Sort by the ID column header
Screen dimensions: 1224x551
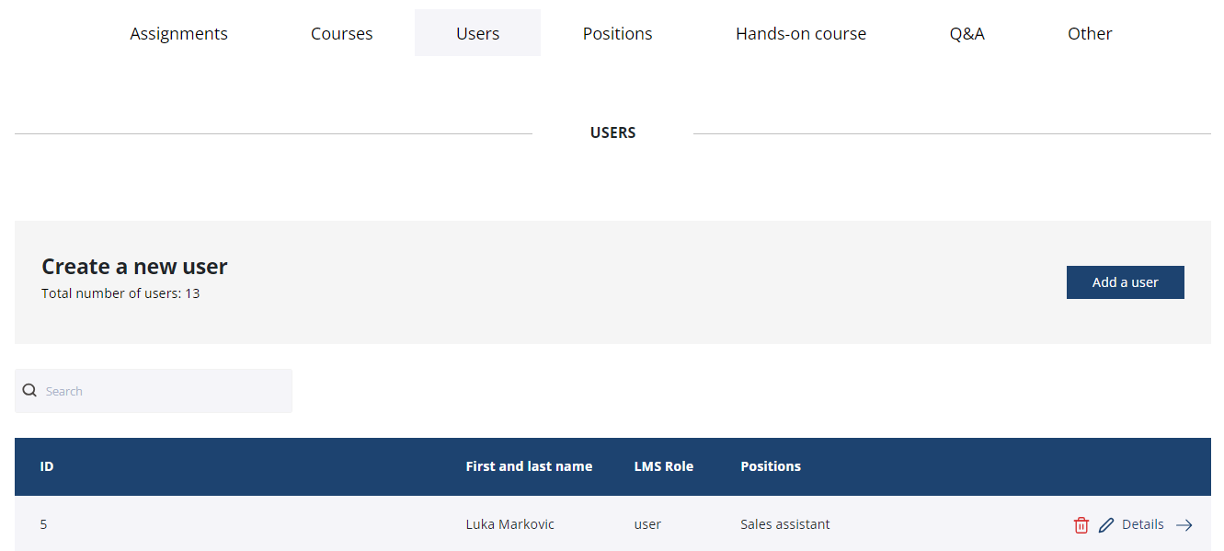coord(47,466)
